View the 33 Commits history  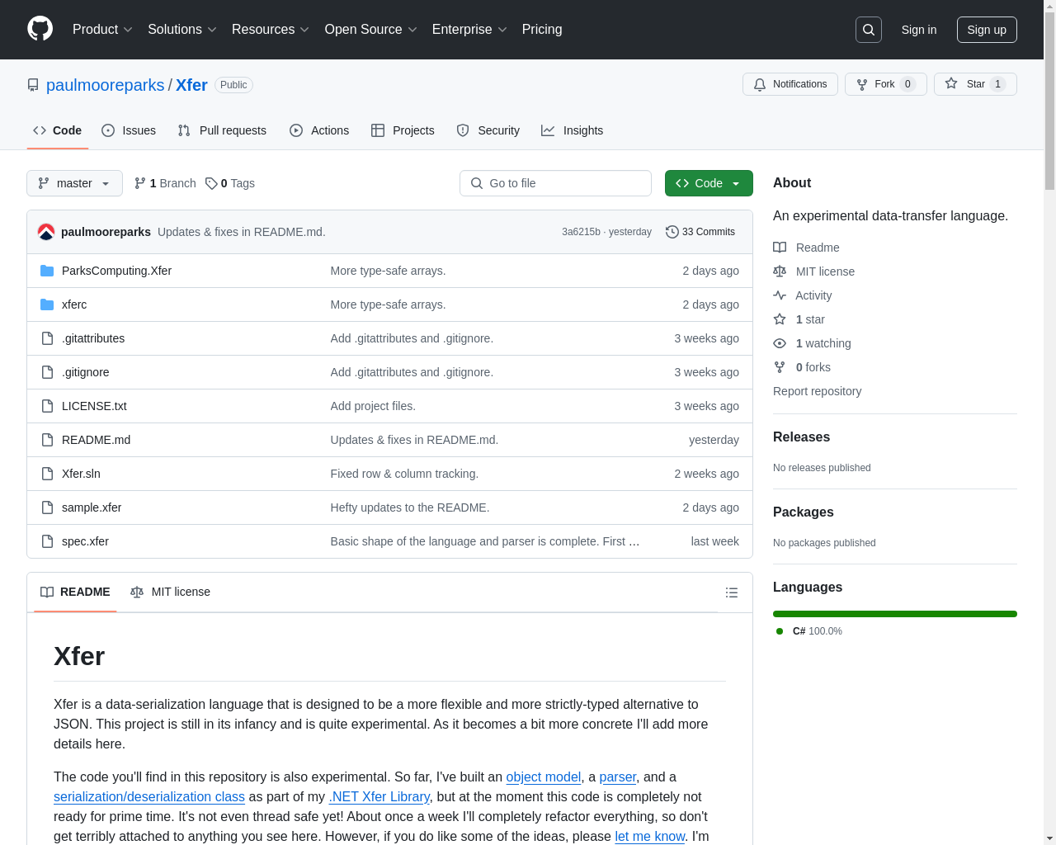coord(700,232)
